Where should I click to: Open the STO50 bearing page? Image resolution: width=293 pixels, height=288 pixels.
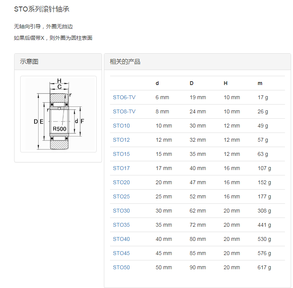pos(121,267)
